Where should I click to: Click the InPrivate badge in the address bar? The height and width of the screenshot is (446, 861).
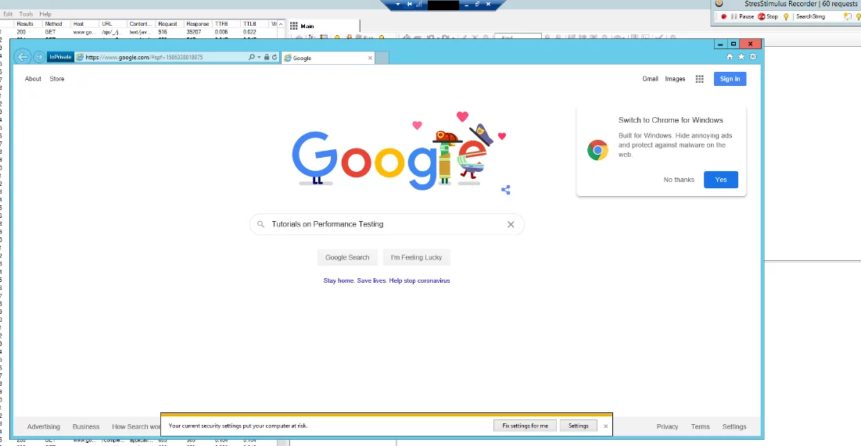tap(60, 57)
